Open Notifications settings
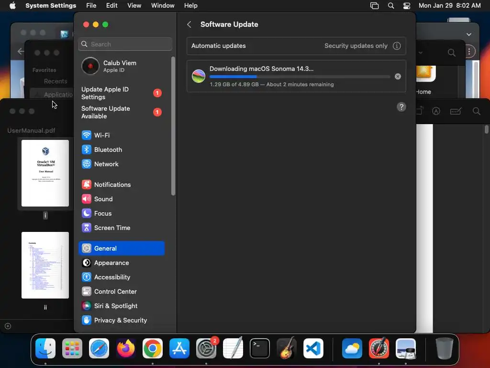This screenshot has height=368, width=490. point(121,184)
